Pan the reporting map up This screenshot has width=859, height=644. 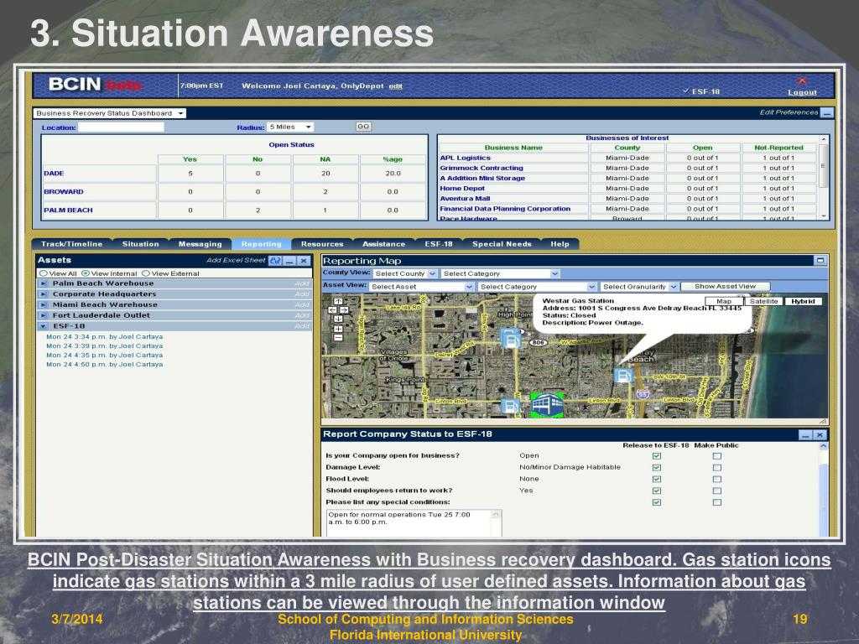[338, 301]
